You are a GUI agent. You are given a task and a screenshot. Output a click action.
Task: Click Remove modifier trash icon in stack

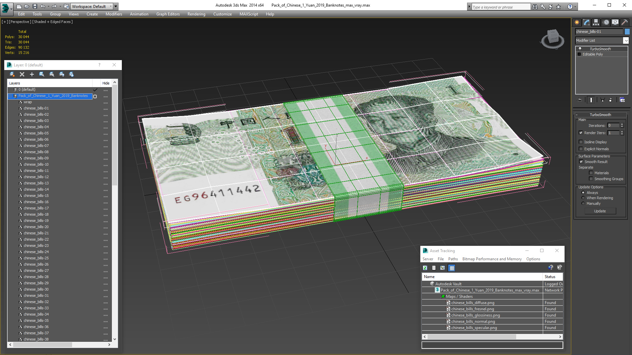tap(611, 100)
